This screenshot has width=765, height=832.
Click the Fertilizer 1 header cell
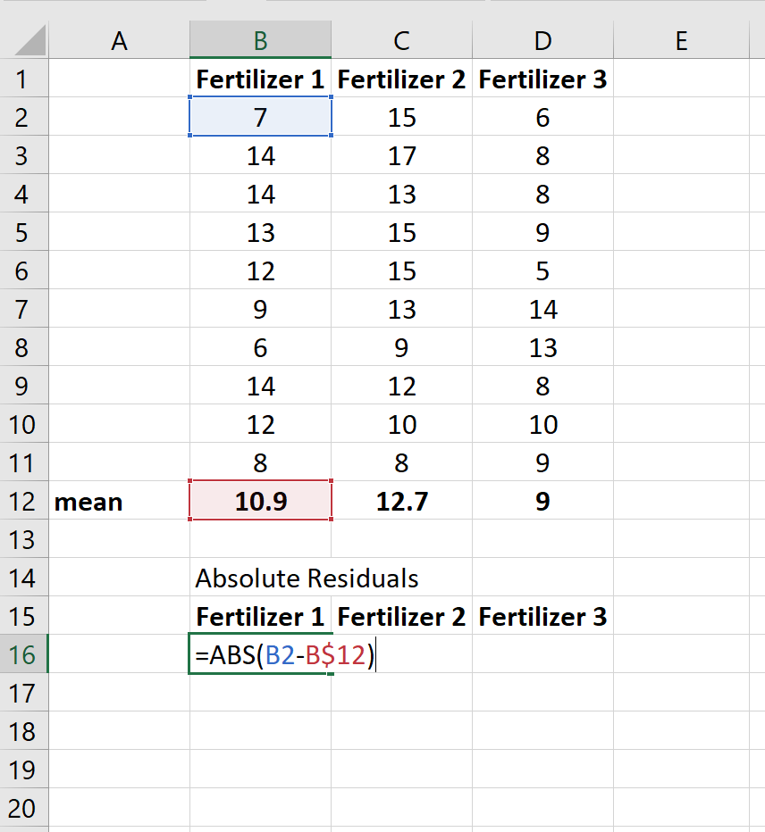coord(260,79)
